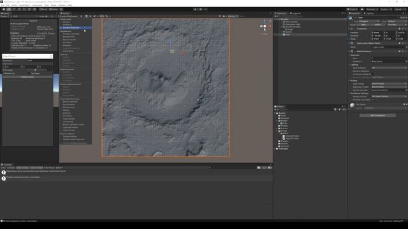Toggle Error Pause in Console
The image size is (408, 229).
click(x=49, y=168)
